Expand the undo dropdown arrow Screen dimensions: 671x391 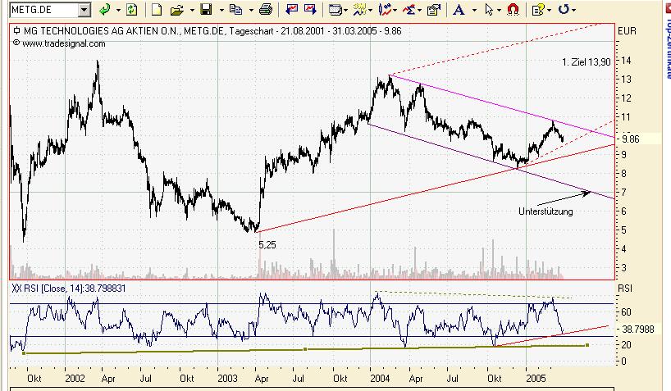coord(573,9)
